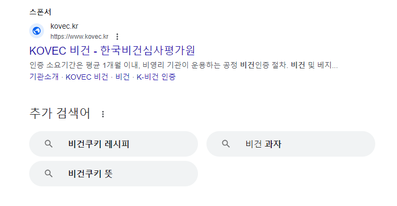
Task: Click the magnifier icon in the 비건 과자 chip
Action: pyautogui.click(x=226, y=144)
